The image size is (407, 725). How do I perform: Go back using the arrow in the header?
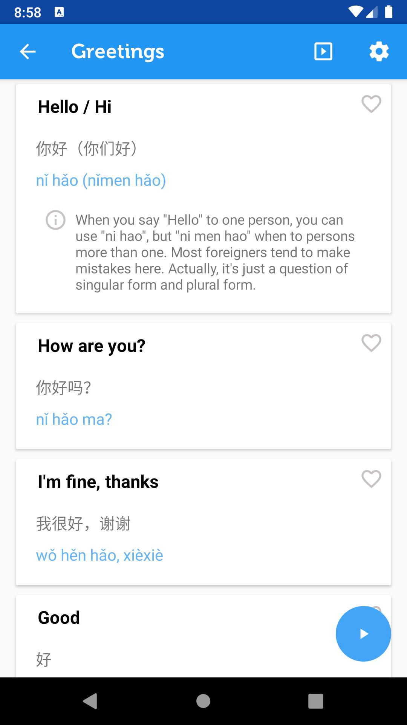pos(28,52)
